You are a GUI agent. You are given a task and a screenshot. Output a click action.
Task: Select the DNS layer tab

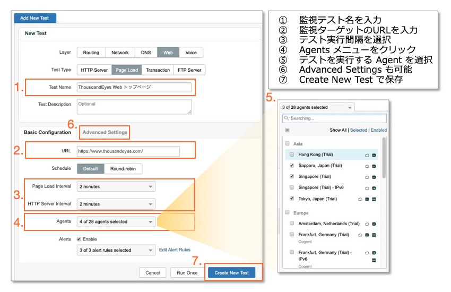tap(145, 53)
